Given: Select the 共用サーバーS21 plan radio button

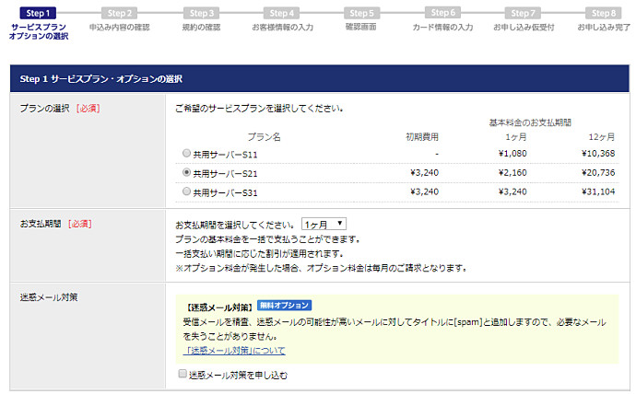Looking at the screenshot, I should point(187,172).
